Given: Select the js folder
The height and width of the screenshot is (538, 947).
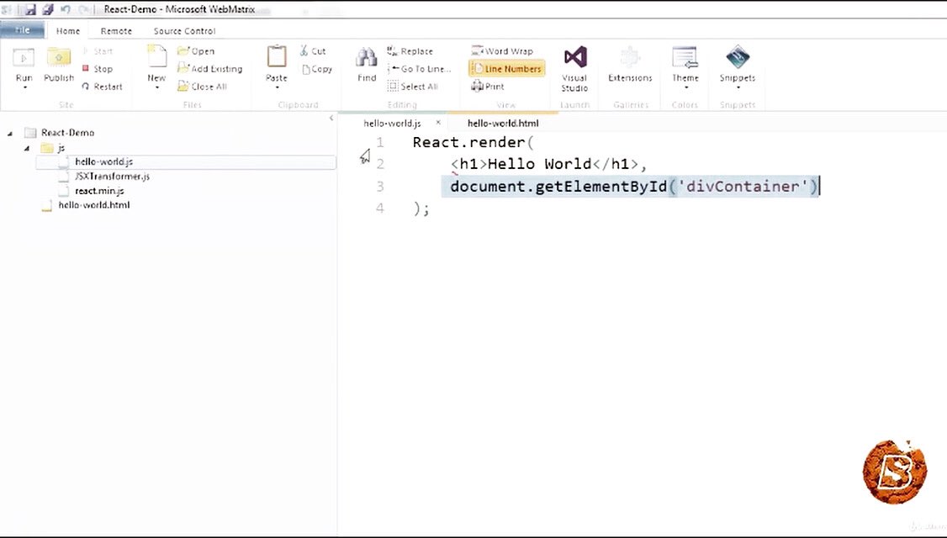Looking at the screenshot, I should coord(61,148).
